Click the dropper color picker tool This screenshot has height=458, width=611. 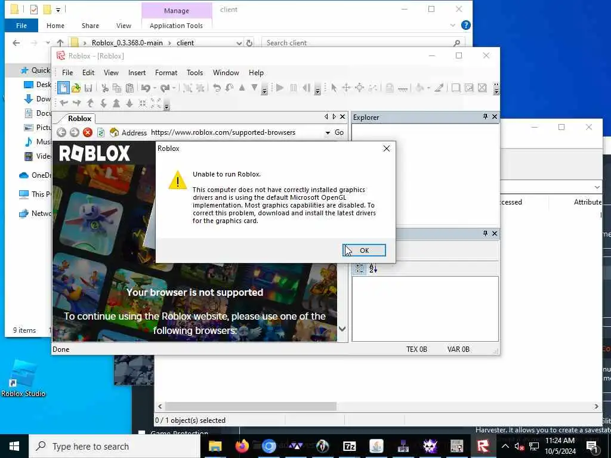tap(439, 88)
